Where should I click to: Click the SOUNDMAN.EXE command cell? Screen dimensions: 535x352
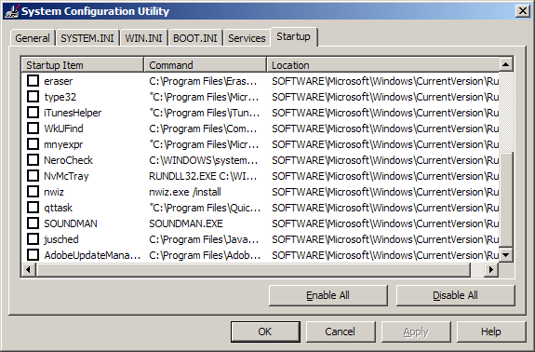(186, 223)
